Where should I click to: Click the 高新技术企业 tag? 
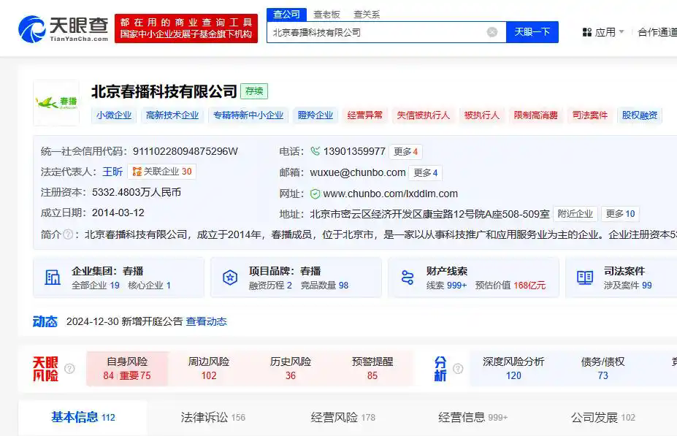(x=172, y=115)
